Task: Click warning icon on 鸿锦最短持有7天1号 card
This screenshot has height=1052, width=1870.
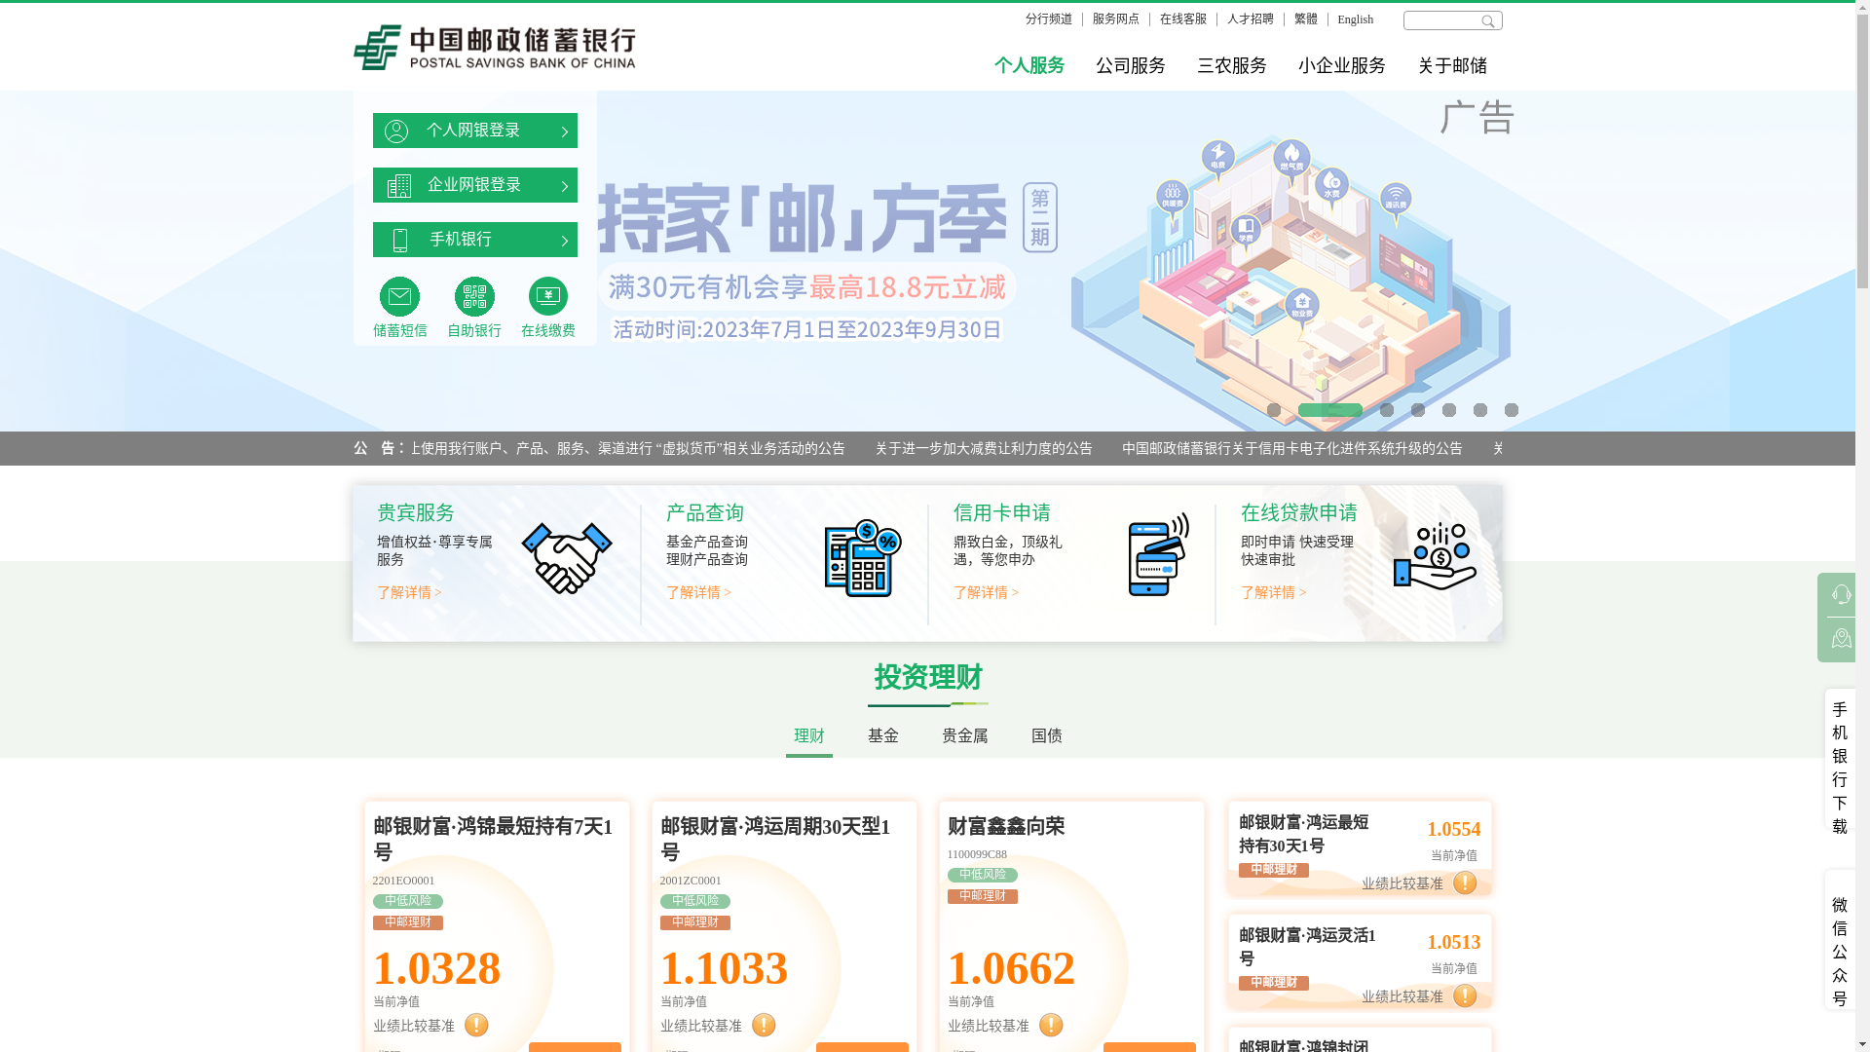Action: coord(476,1025)
